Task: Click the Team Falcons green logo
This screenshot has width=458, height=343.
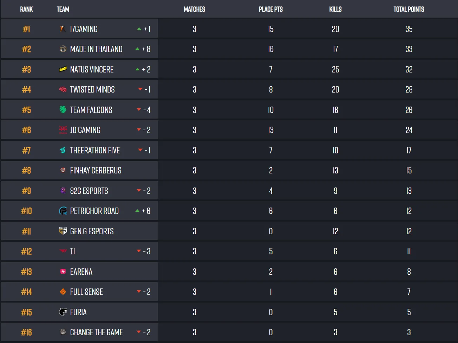Action: tap(63, 110)
